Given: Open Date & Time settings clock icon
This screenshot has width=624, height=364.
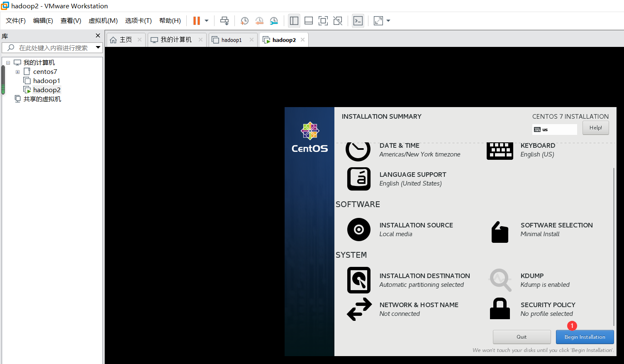Looking at the screenshot, I should coord(358,151).
